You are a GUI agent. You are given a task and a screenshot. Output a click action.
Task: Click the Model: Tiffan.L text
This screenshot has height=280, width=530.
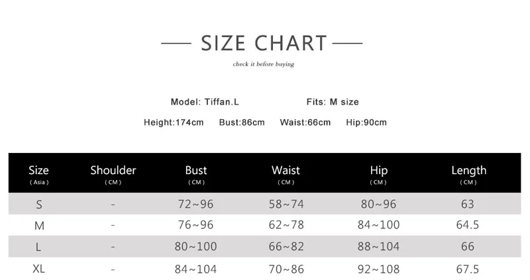point(205,102)
